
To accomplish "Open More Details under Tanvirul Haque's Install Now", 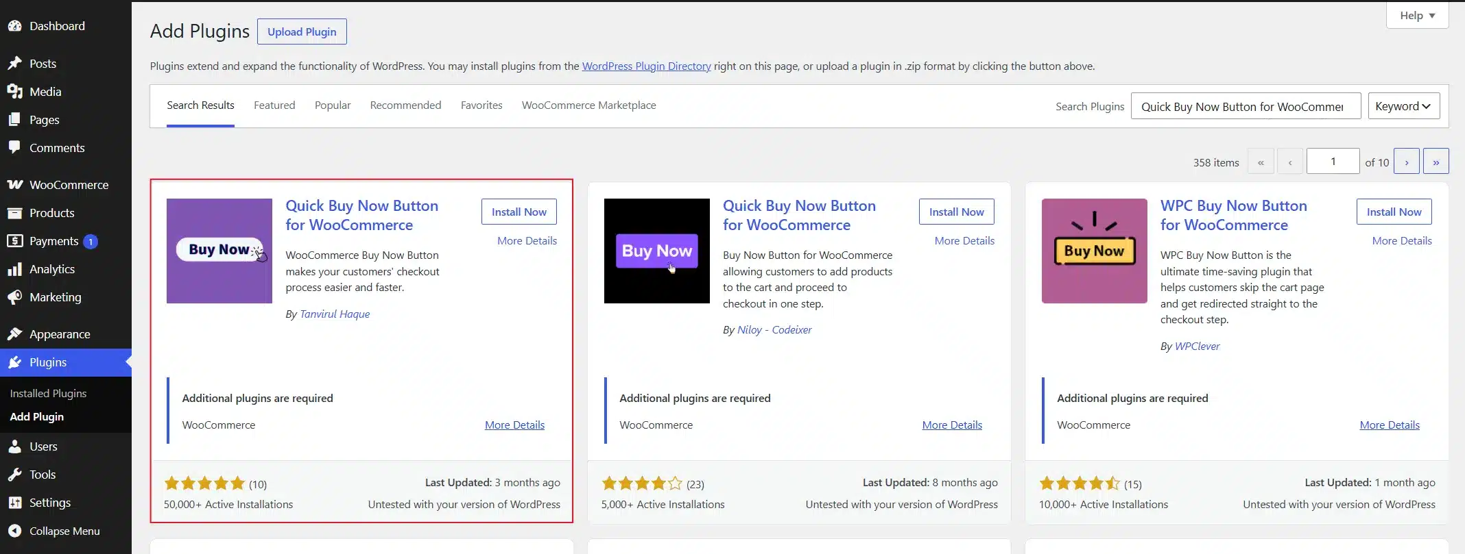I will tap(527, 241).
